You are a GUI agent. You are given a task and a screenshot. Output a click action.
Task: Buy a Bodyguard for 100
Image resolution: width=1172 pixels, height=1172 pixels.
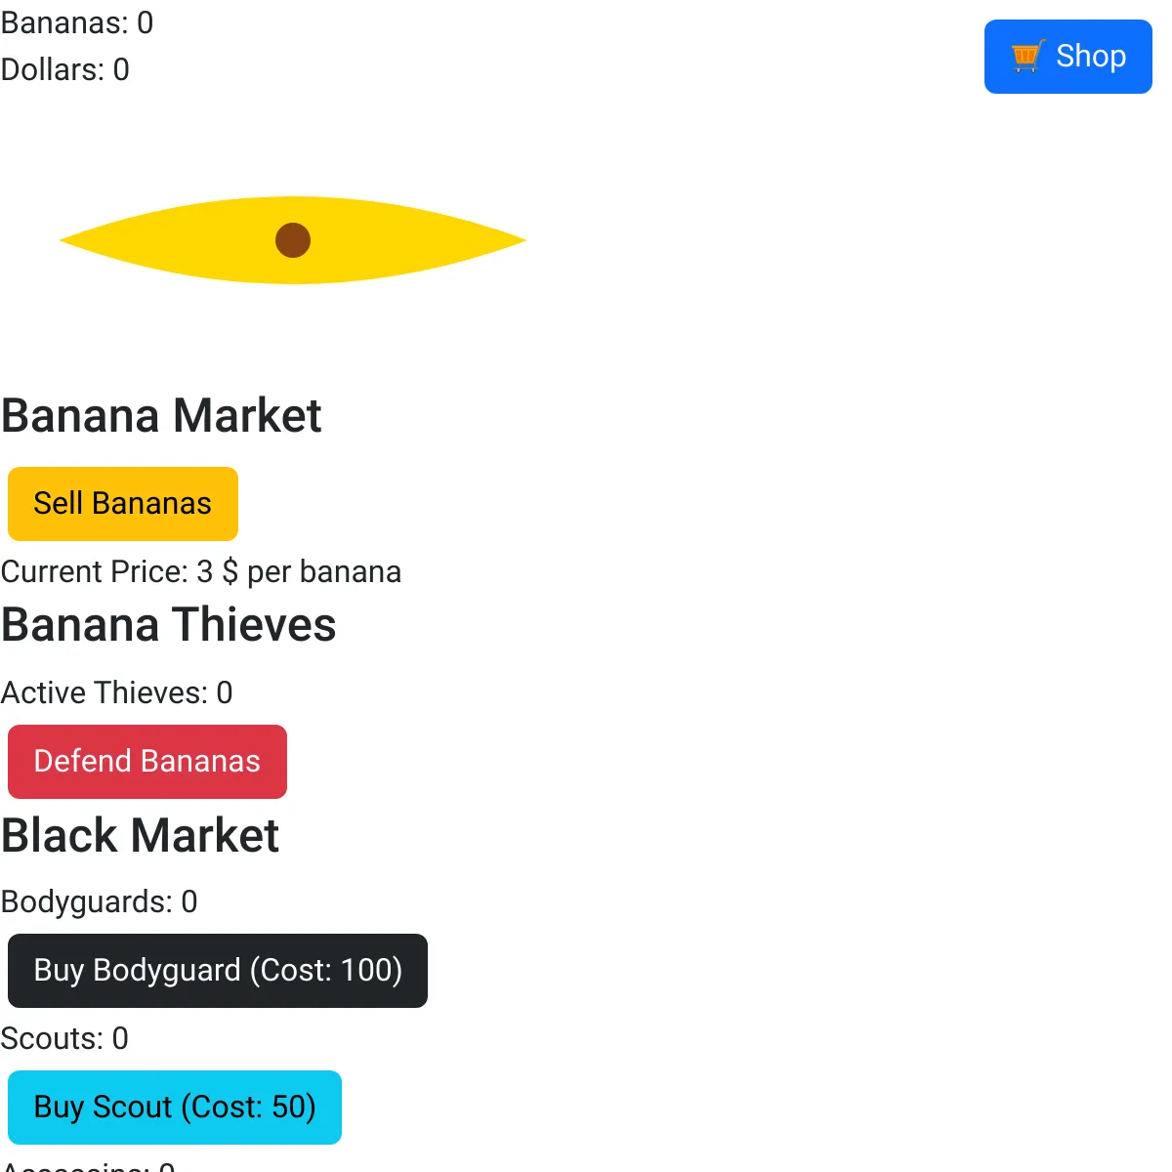pyautogui.click(x=218, y=971)
